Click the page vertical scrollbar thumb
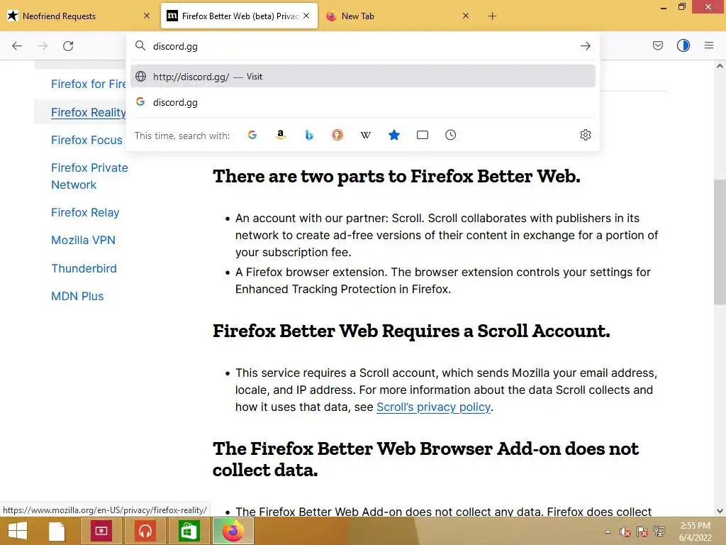 (x=720, y=242)
